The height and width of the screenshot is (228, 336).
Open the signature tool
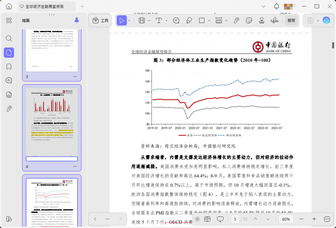tap(275, 21)
